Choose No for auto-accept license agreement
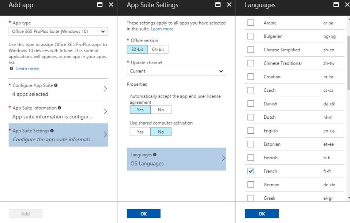Screen dimensions: 350x223 161,110
